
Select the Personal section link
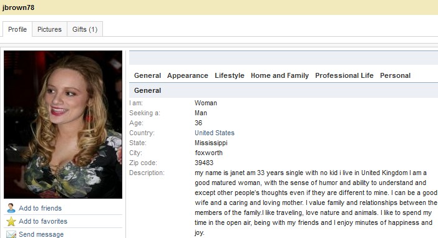[396, 75]
